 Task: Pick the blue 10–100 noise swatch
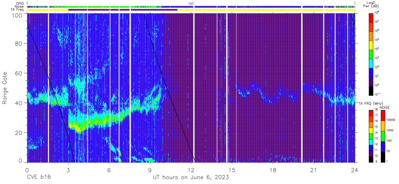(383, 147)
